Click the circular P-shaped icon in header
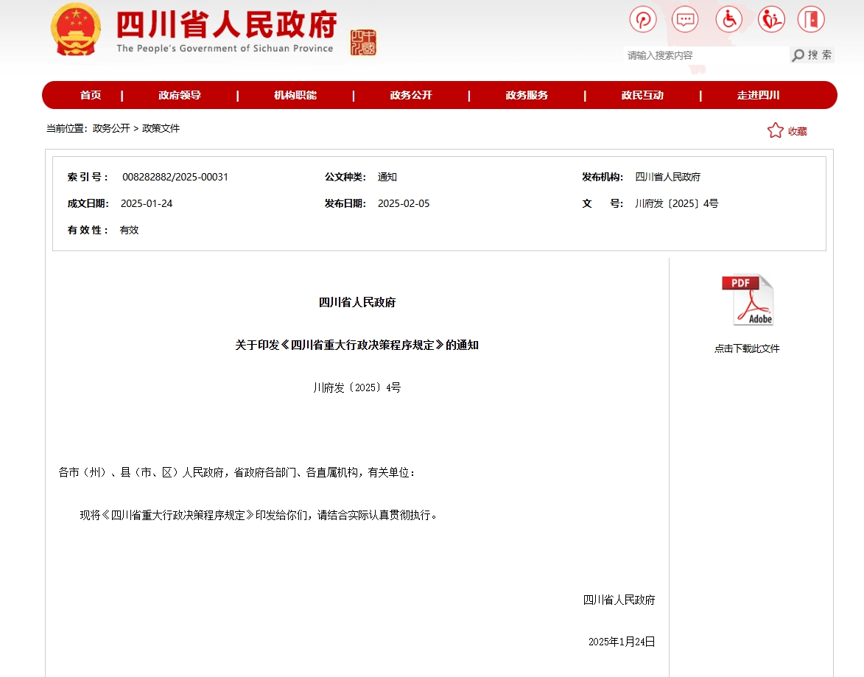Screen dimensions: 864x677 [642, 19]
